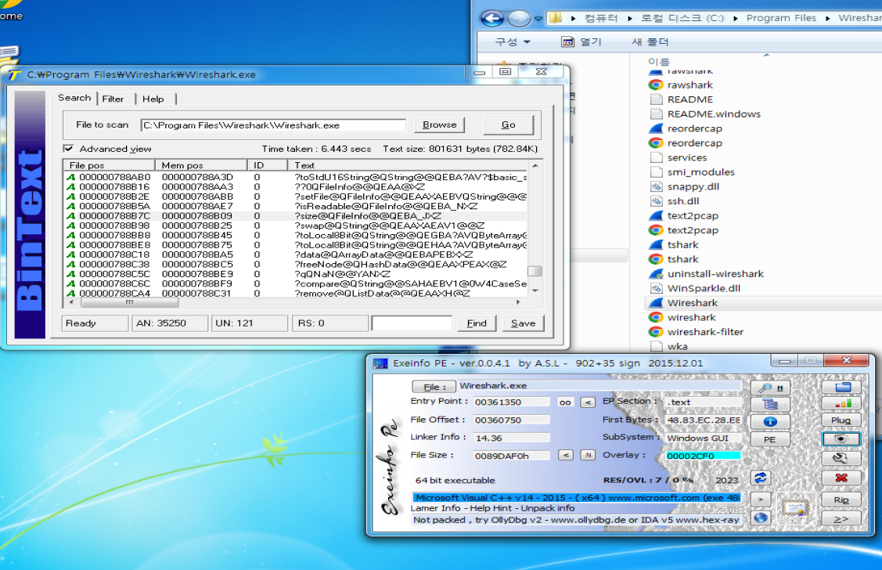This screenshot has height=570, width=882.
Task: Select the uninstall-wireshark file
Action: 706,274
